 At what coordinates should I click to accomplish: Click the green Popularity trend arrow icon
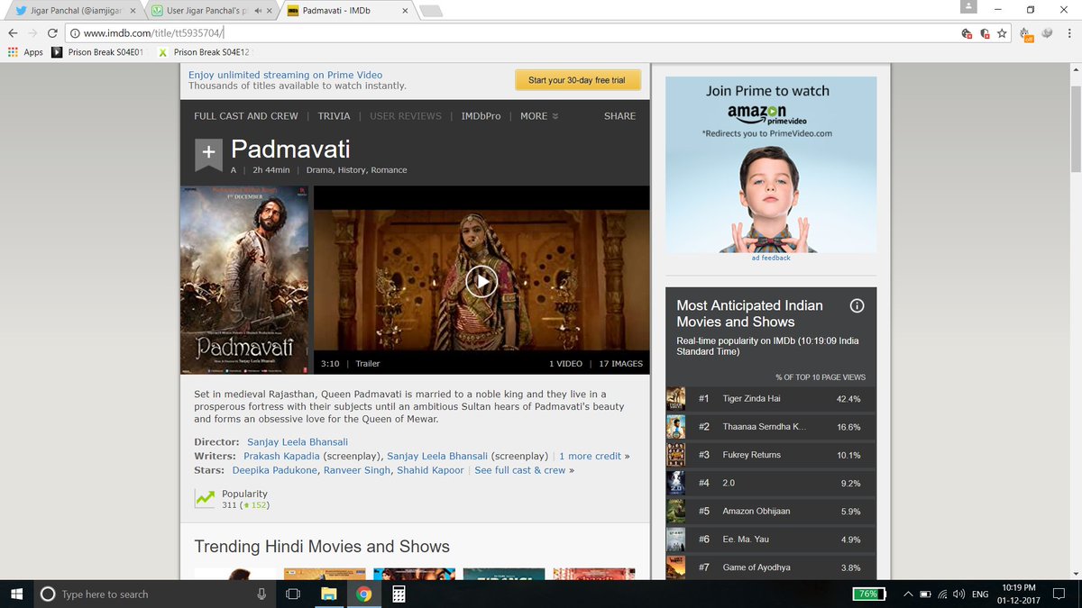[x=206, y=497]
